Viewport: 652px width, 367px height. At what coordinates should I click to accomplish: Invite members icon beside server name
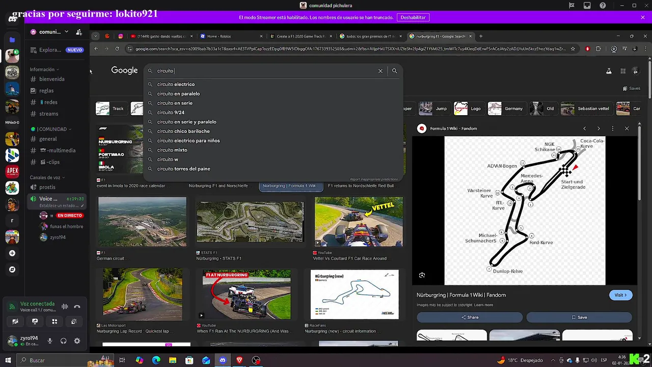79,32
